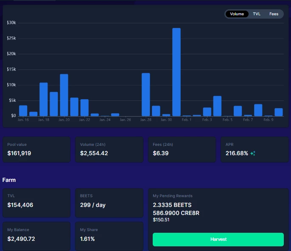Click the last bar on Feb. 10
This screenshot has height=251, width=291.
[x=279, y=112]
